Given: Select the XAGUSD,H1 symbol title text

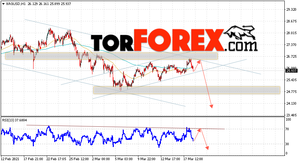Looking at the screenshot, I should 16,4.
